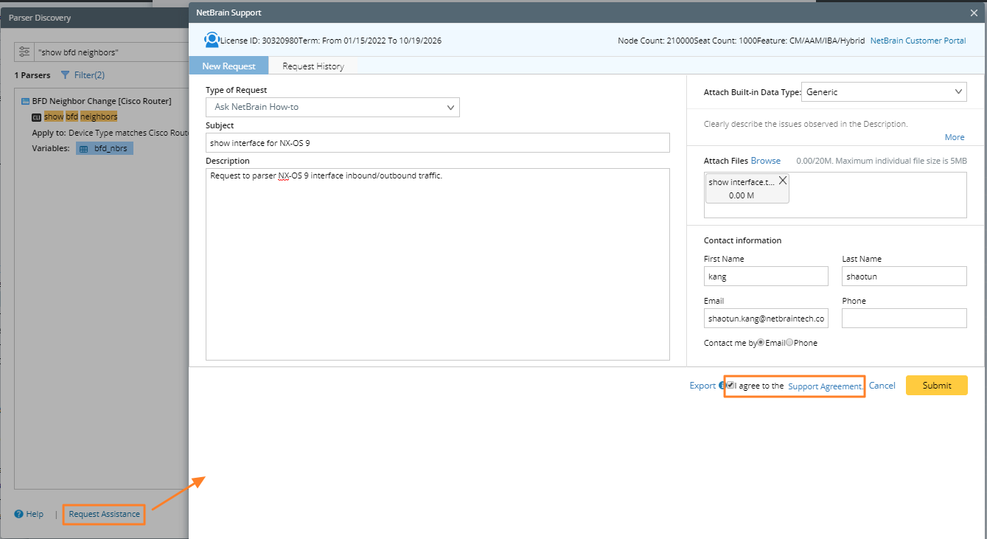
Task: Switch to the Request History tab
Action: pos(313,66)
